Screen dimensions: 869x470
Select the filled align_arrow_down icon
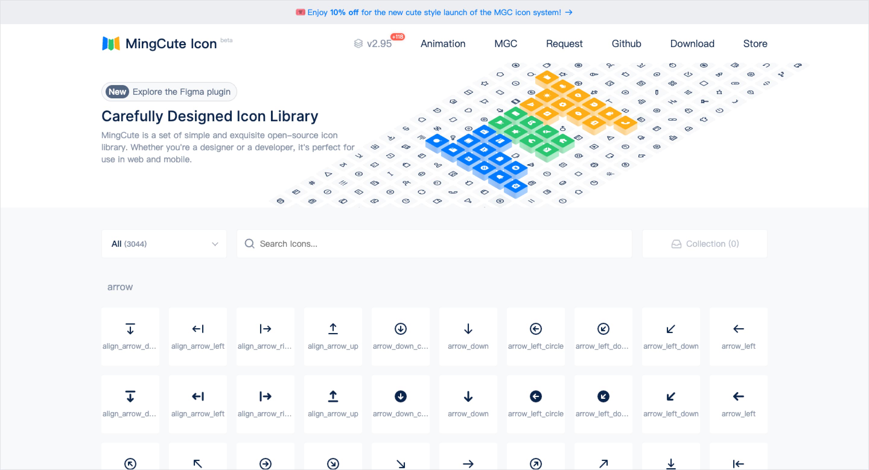pos(130,396)
